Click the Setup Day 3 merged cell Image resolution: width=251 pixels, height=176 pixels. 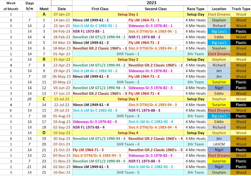tap(128, 99)
